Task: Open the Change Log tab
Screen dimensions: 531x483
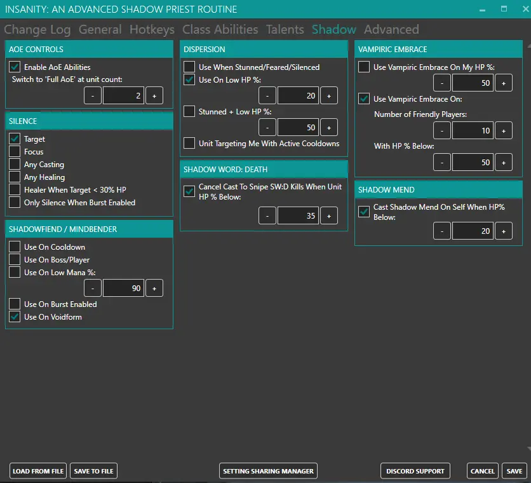Action: click(x=37, y=29)
